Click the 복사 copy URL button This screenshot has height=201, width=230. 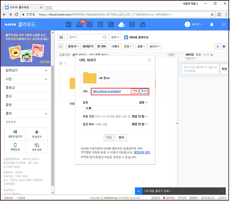click(143, 91)
